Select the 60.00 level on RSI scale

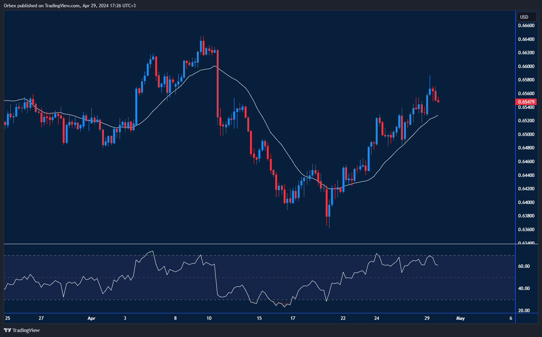point(524,266)
